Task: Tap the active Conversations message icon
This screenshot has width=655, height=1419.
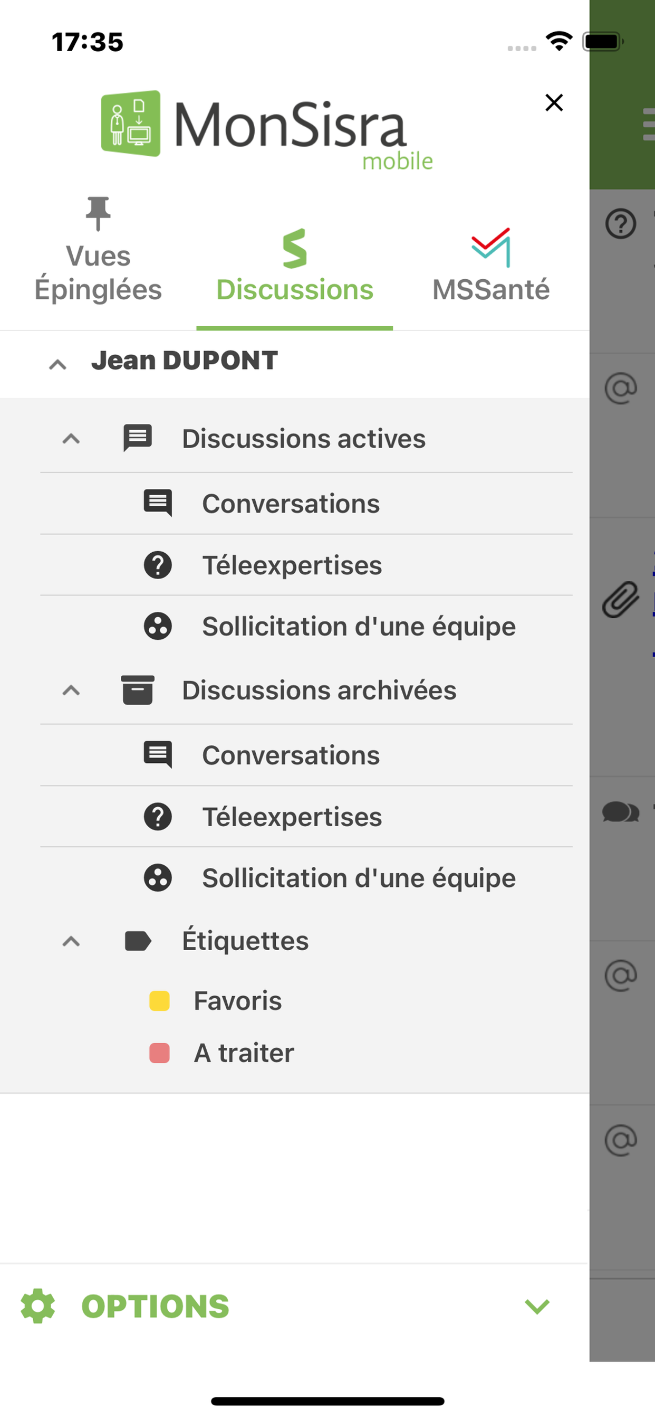Action: tap(158, 503)
